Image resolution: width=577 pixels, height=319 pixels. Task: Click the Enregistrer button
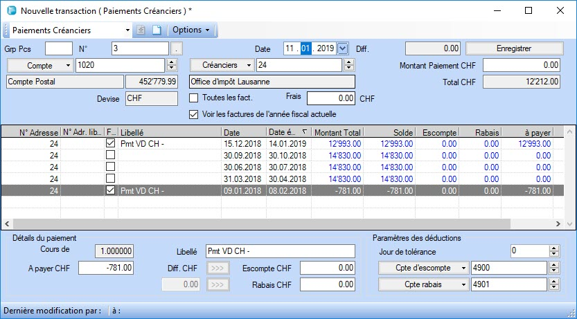point(513,48)
